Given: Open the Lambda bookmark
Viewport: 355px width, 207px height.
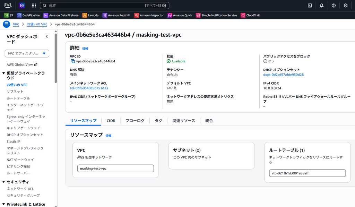Looking at the screenshot, I should [x=90, y=15].
